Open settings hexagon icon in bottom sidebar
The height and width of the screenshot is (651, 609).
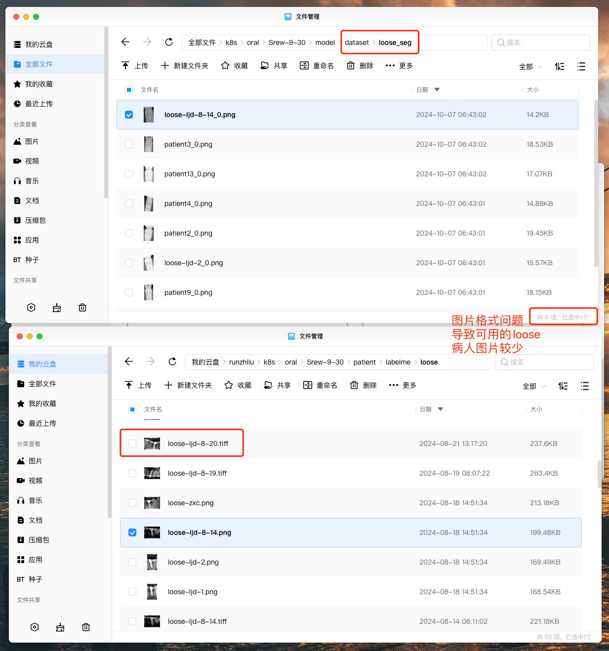pyautogui.click(x=35, y=627)
